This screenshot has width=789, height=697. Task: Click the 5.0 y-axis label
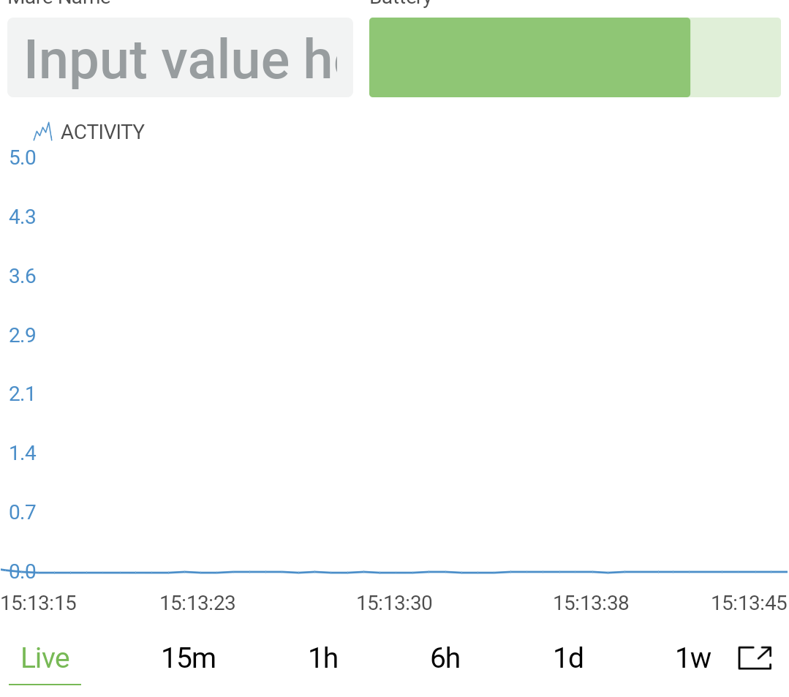[23, 157]
